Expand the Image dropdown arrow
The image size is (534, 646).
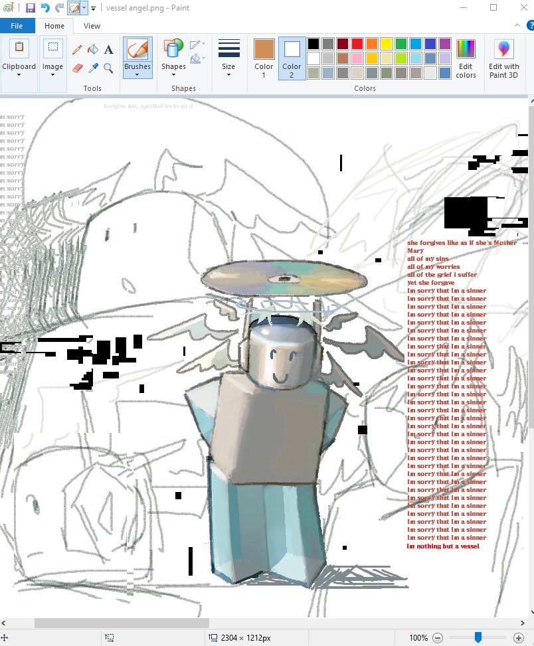(x=52, y=75)
